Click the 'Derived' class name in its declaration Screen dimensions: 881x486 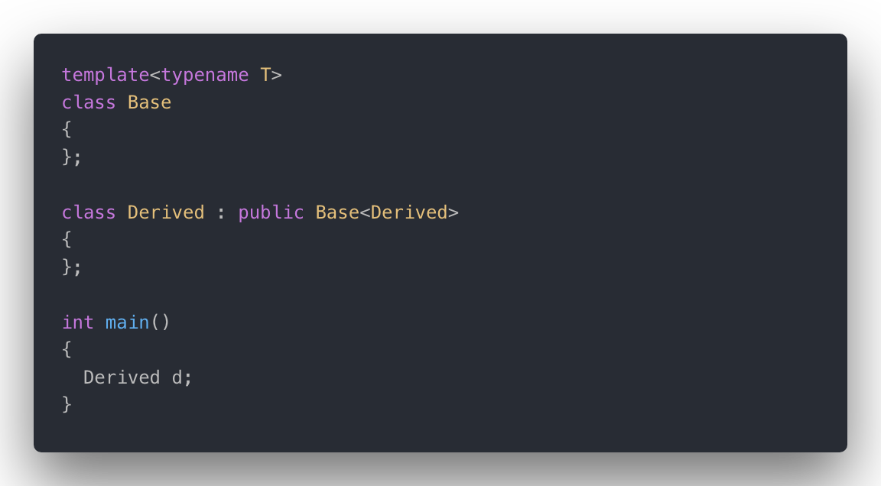tap(166, 212)
